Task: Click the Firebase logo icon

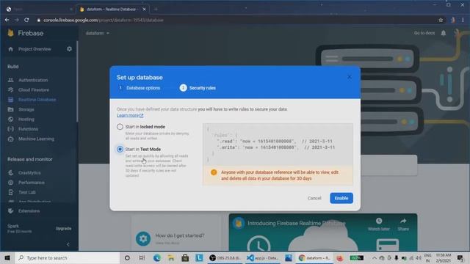Action: [11, 33]
